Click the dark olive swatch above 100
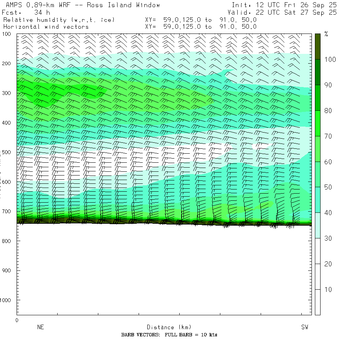The width and height of the screenshot is (339, 339). (x=318, y=46)
